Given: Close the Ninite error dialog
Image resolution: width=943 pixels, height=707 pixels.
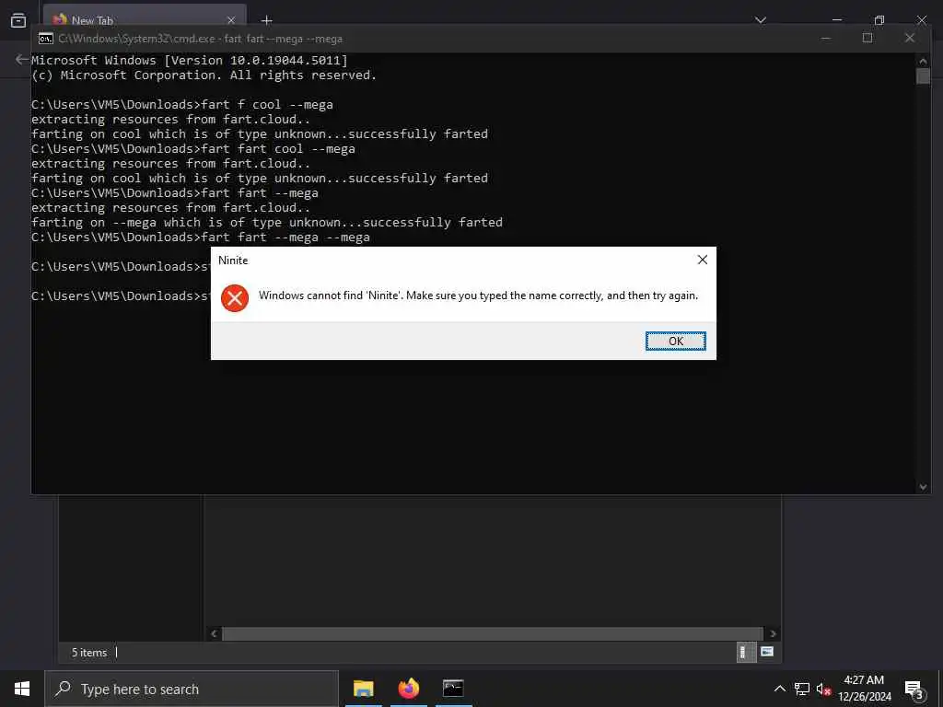Looking at the screenshot, I should click(702, 260).
